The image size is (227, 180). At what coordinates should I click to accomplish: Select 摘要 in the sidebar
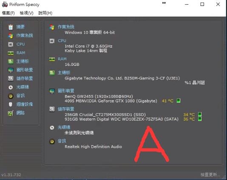pos(20,27)
